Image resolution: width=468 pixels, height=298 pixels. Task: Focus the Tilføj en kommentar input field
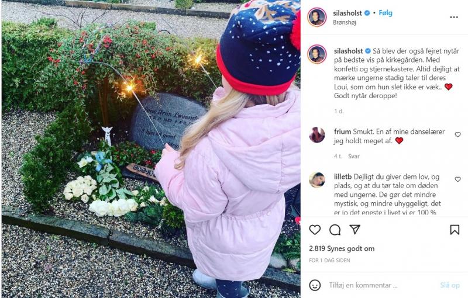(x=382, y=285)
